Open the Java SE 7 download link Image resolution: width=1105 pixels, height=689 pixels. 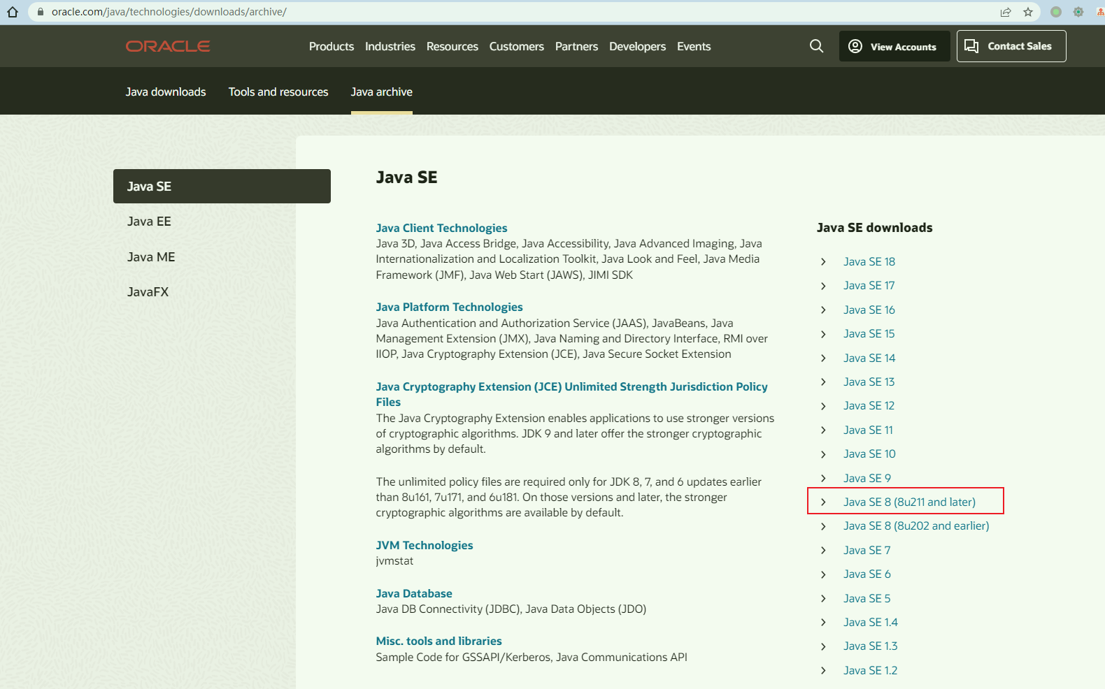point(867,550)
